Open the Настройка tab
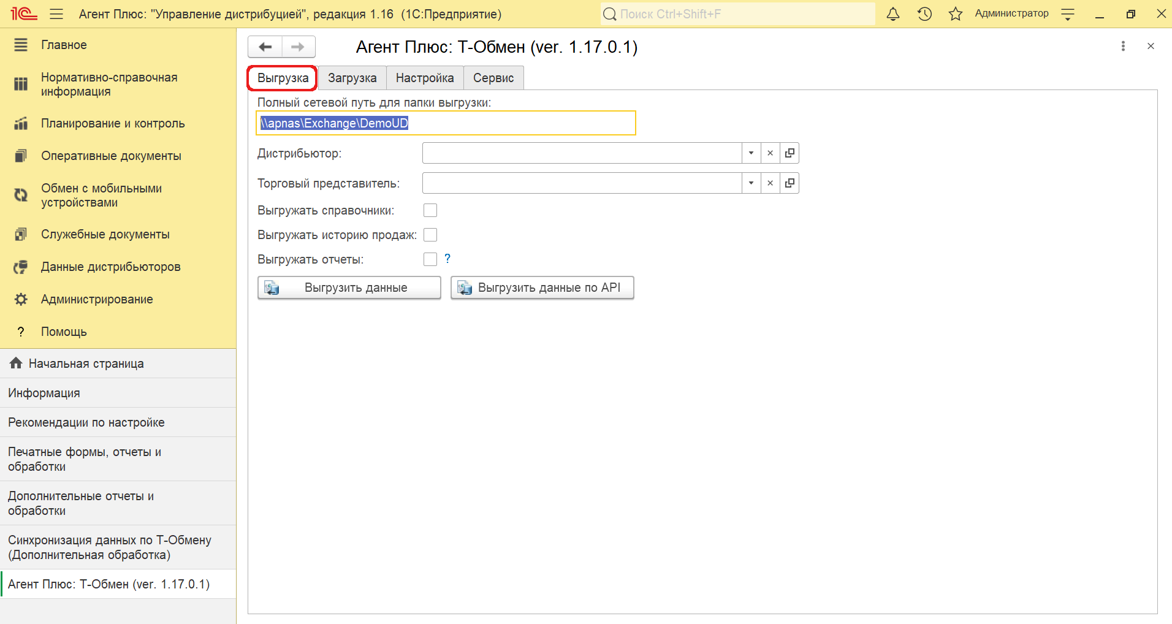This screenshot has height=624, width=1172. [x=425, y=78]
